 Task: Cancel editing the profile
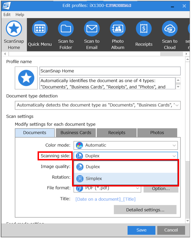pos(171,230)
